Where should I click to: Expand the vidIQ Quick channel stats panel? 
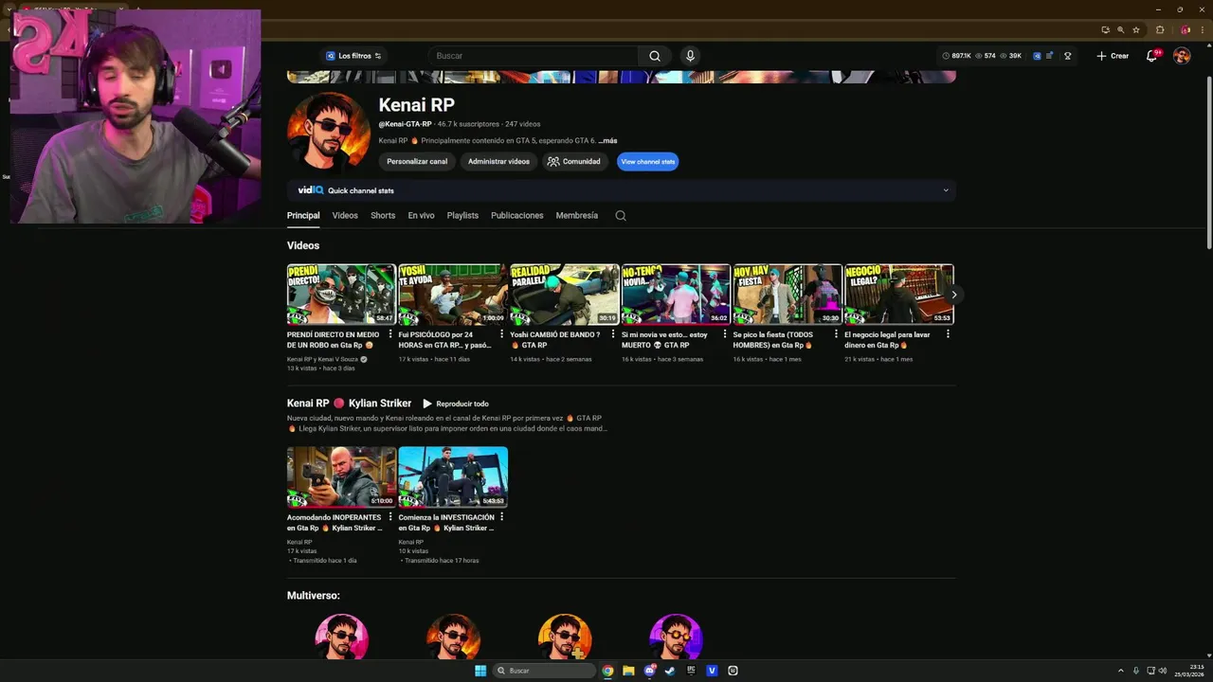[x=945, y=190]
